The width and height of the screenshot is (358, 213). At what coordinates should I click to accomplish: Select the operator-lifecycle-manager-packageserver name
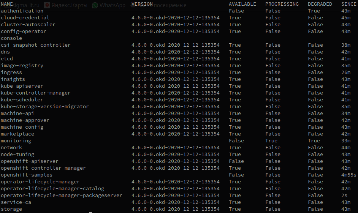point(62,196)
